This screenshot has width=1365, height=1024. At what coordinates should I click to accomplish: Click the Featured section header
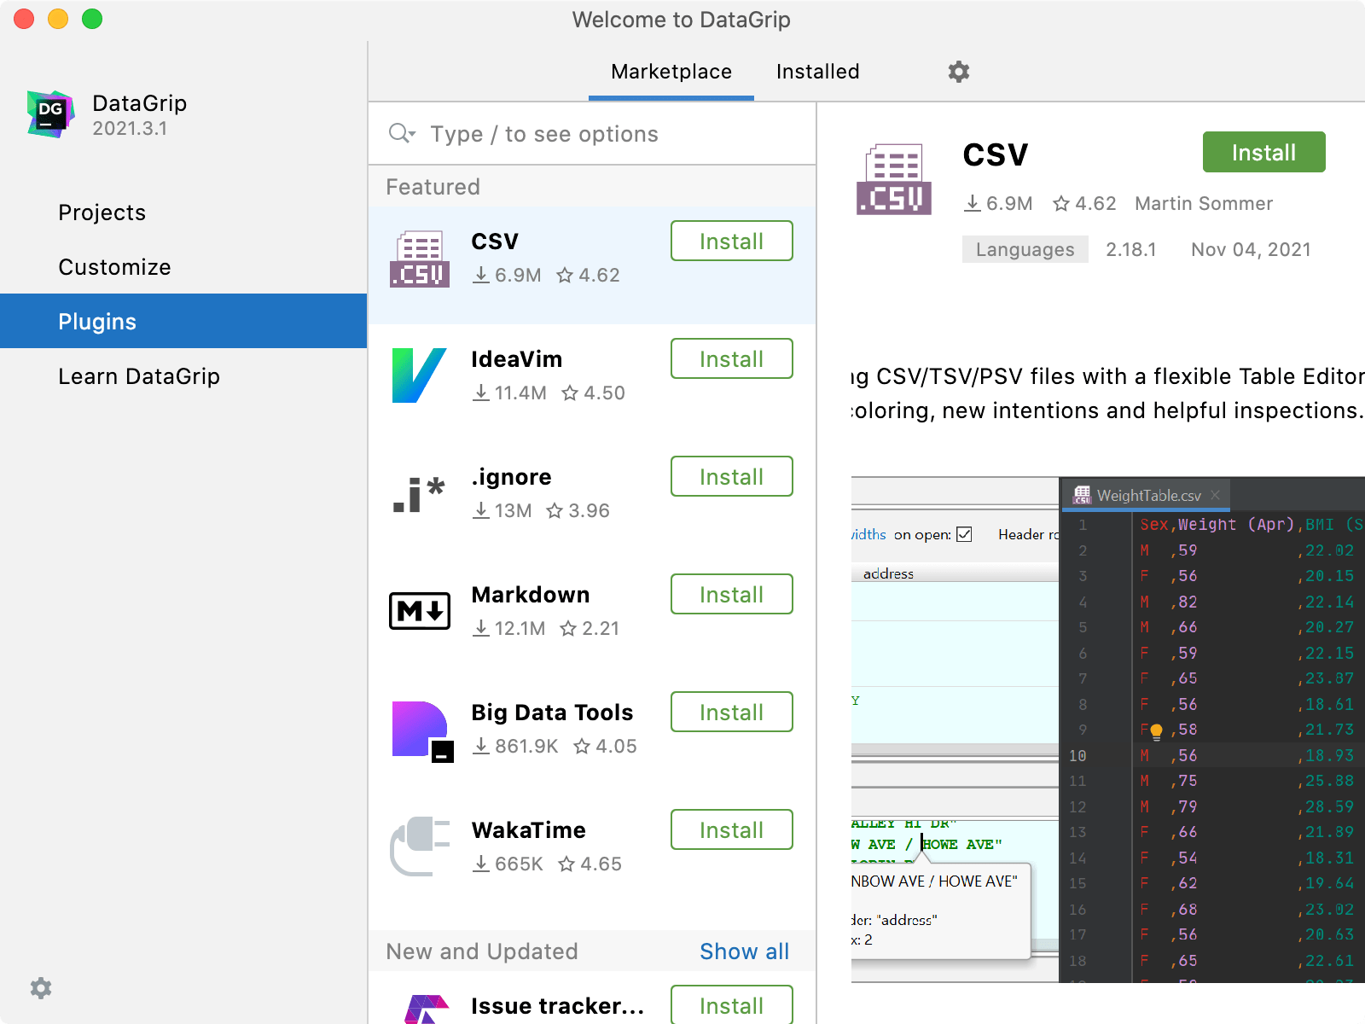pos(433,187)
